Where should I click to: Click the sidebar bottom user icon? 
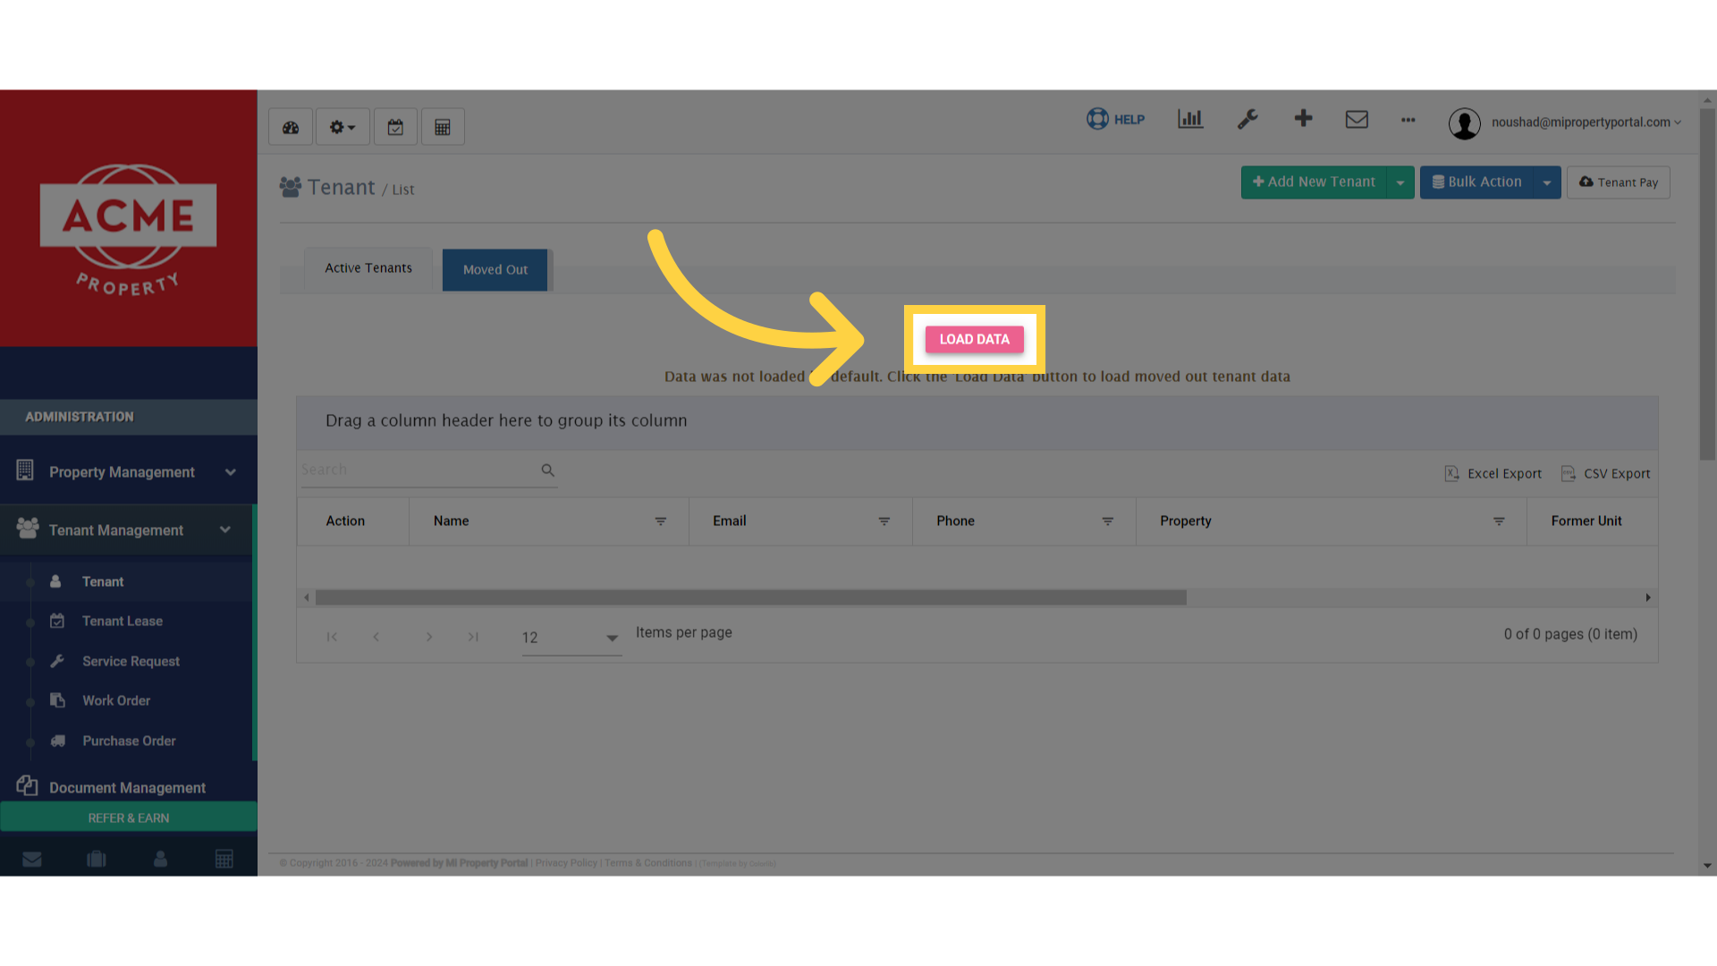pyautogui.click(x=161, y=860)
